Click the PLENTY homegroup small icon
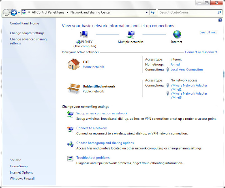The width and height of the screenshot is (225, 188). pyautogui.click(x=78, y=42)
